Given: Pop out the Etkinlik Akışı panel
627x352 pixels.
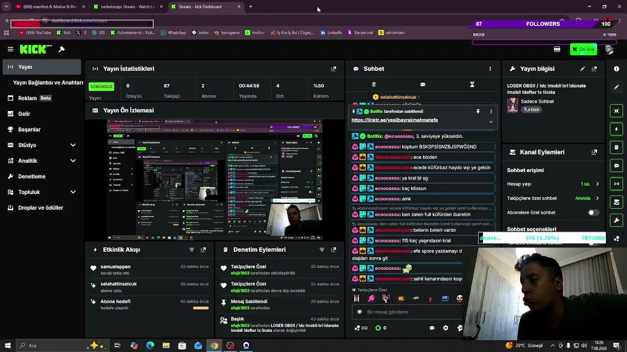Looking at the screenshot, I should coord(203,250).
